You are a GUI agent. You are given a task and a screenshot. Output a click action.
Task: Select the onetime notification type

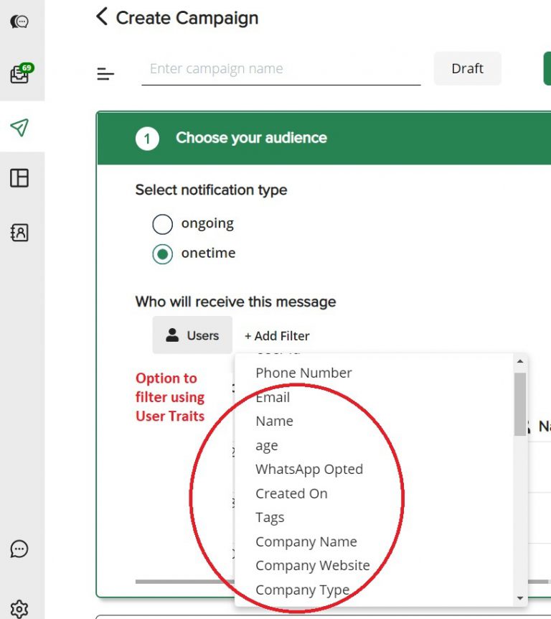click(x=163, y=254)
